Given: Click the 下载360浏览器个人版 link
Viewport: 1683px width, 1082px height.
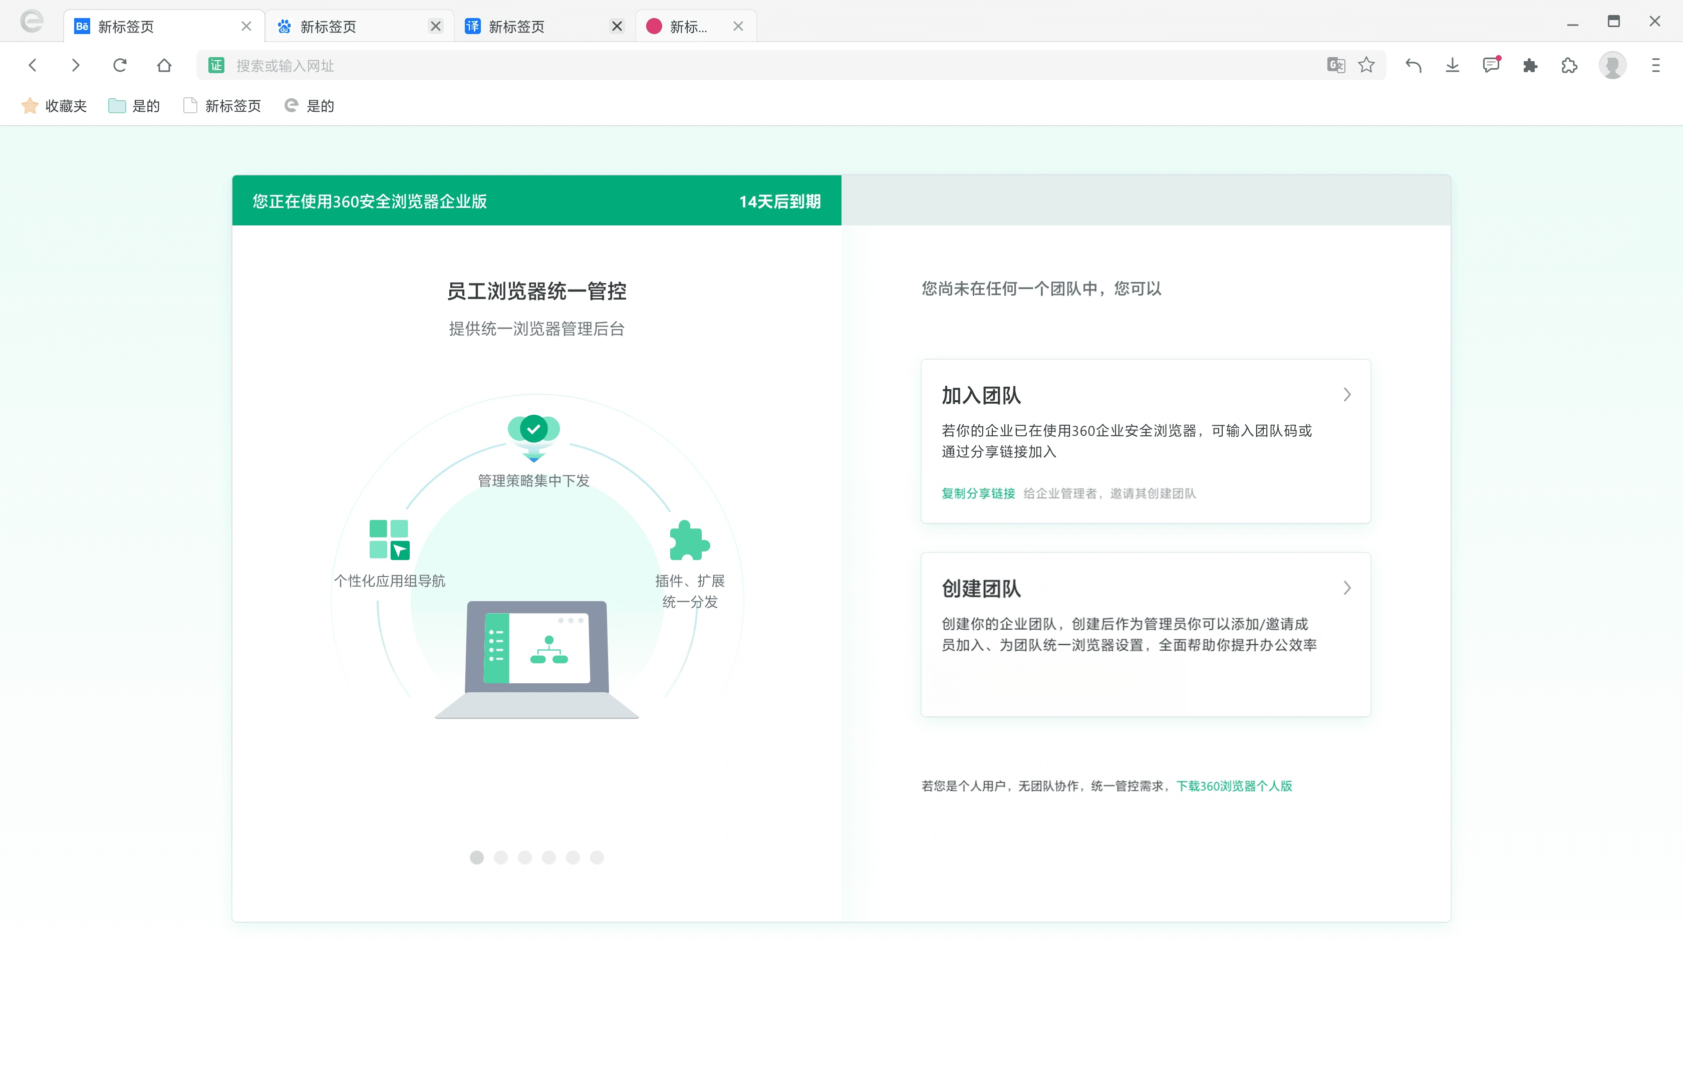Looking at the screenshot, I should click(1234, 785).
